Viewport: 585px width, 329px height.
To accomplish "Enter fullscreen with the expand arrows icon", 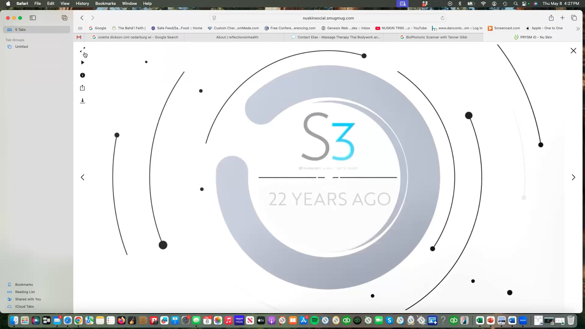I will (x=83, y=50).
